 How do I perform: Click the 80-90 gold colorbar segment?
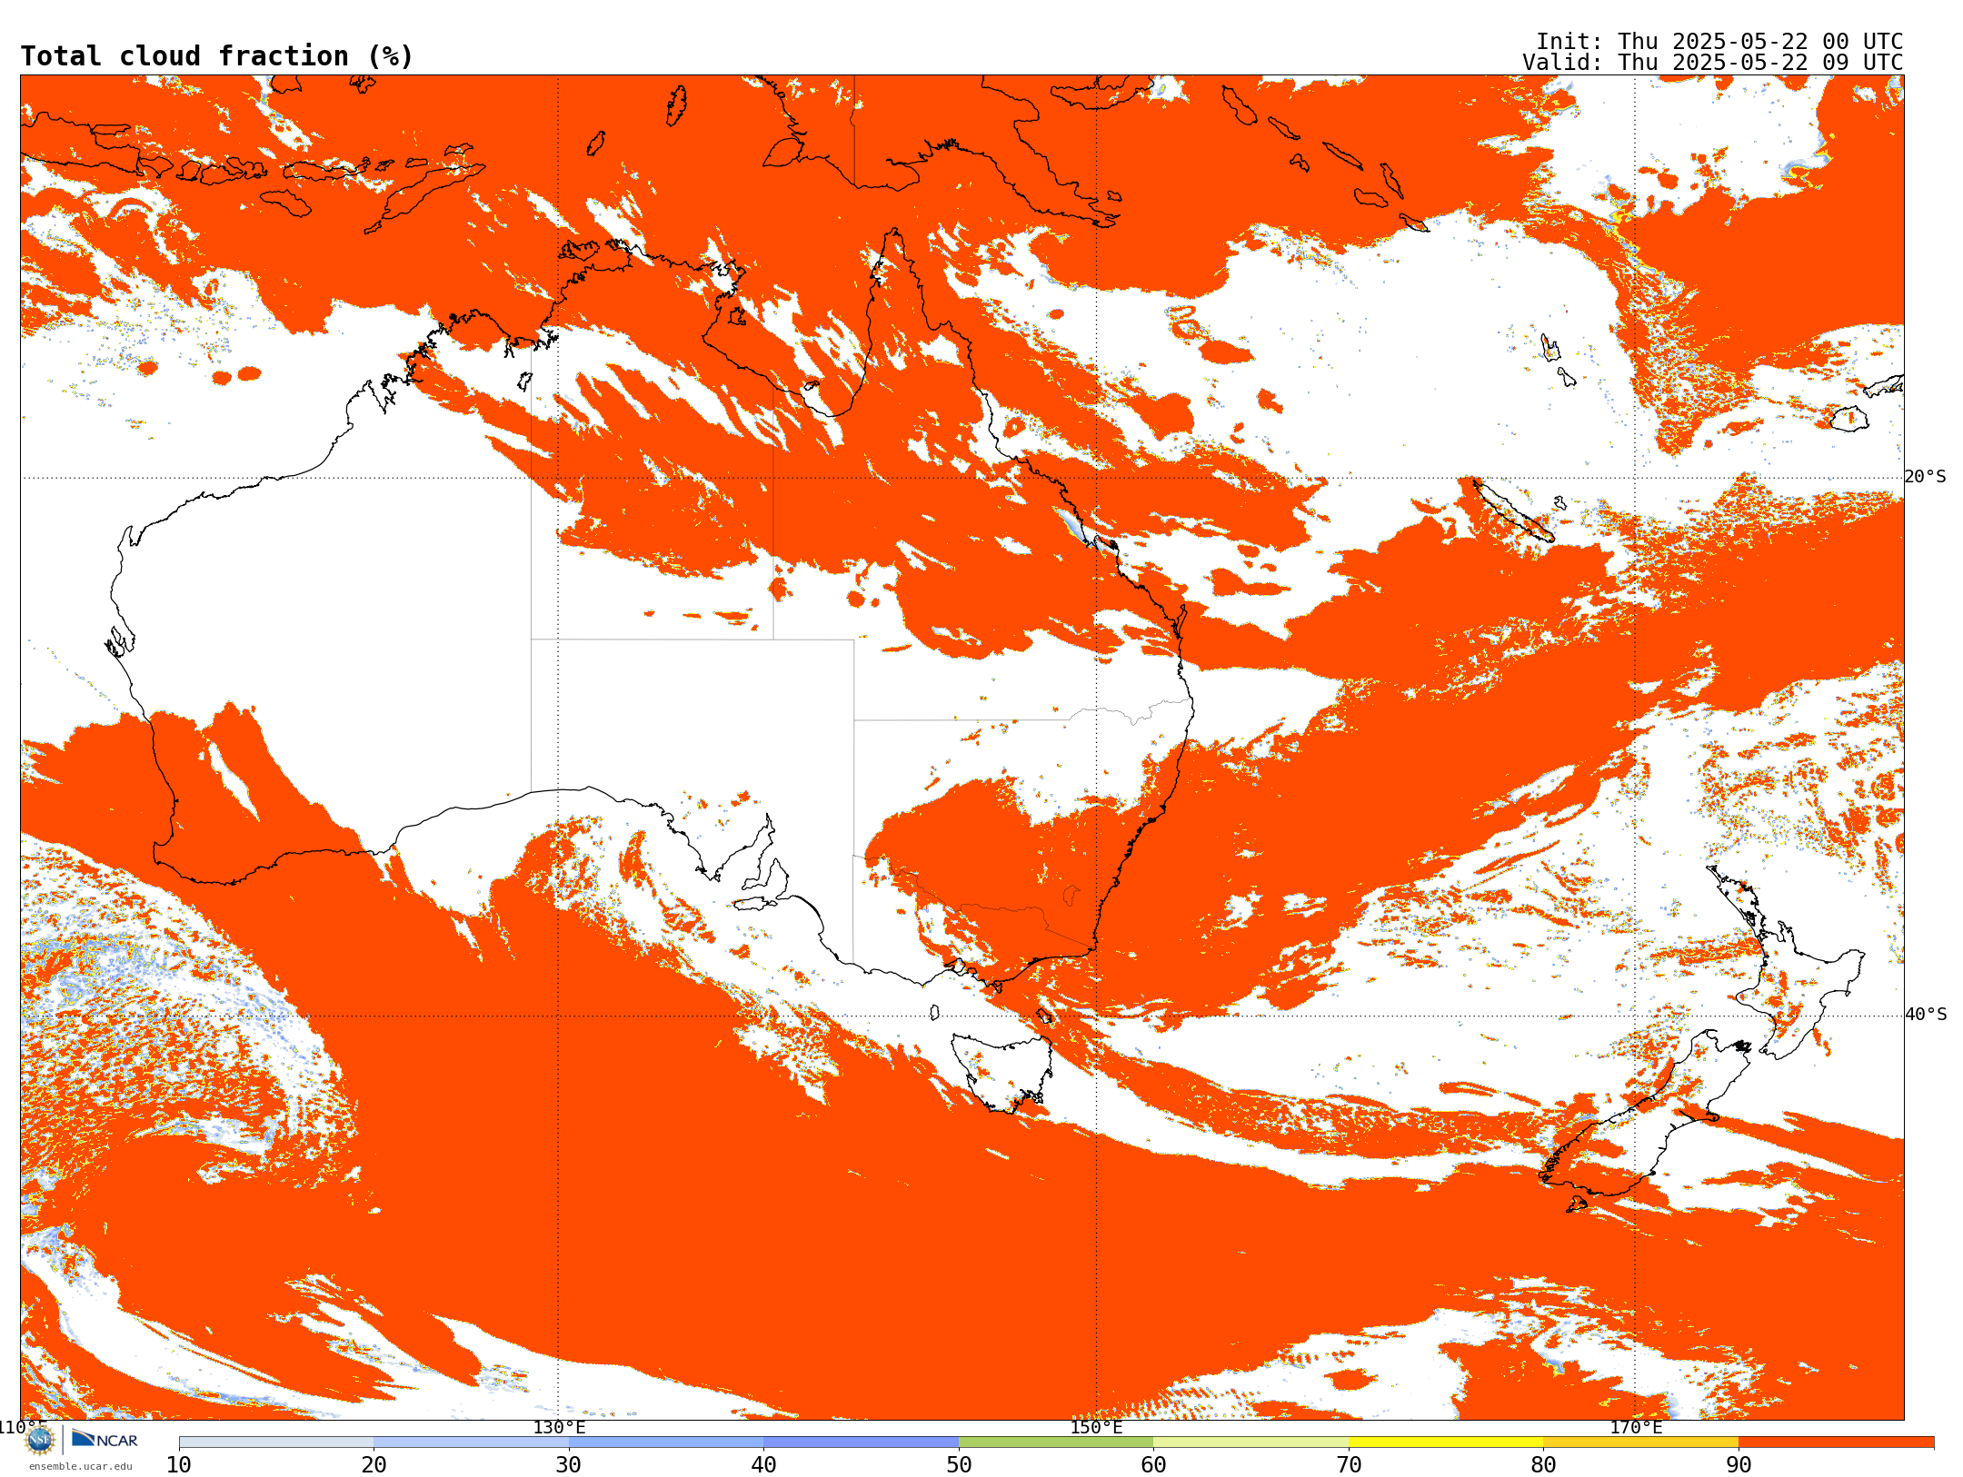click(1640, 1442)
